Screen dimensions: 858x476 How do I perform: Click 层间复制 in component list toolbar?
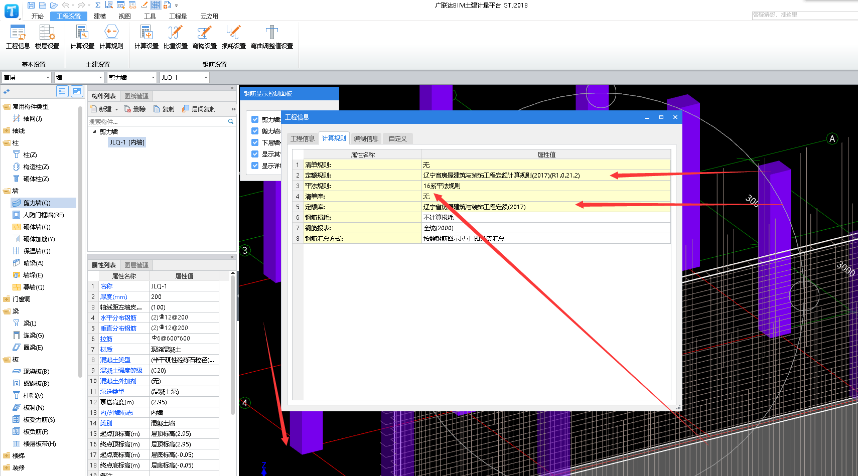(199, 109)
